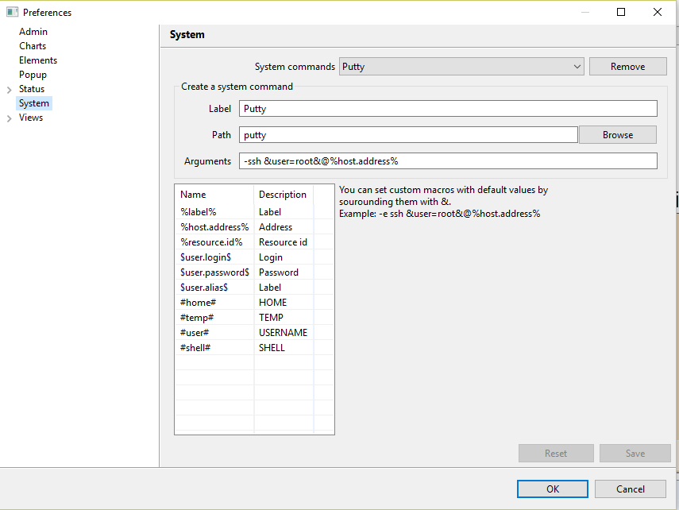679x510 pixels.
Task: Click the Preferences title bar app icon
Action: [x=10, y=12]
